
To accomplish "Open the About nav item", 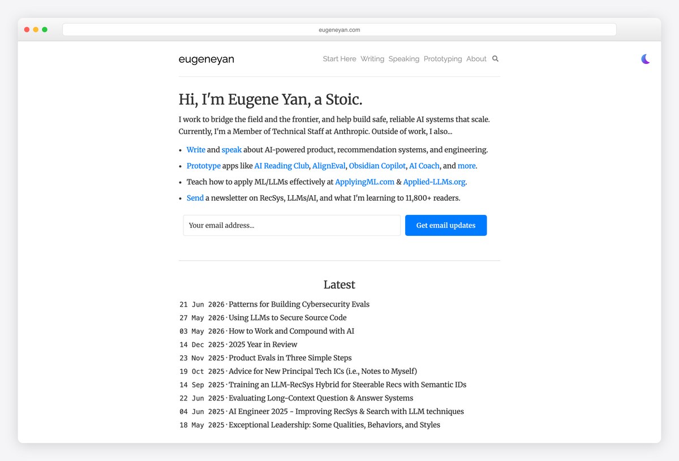I will [x=476, y=59].
